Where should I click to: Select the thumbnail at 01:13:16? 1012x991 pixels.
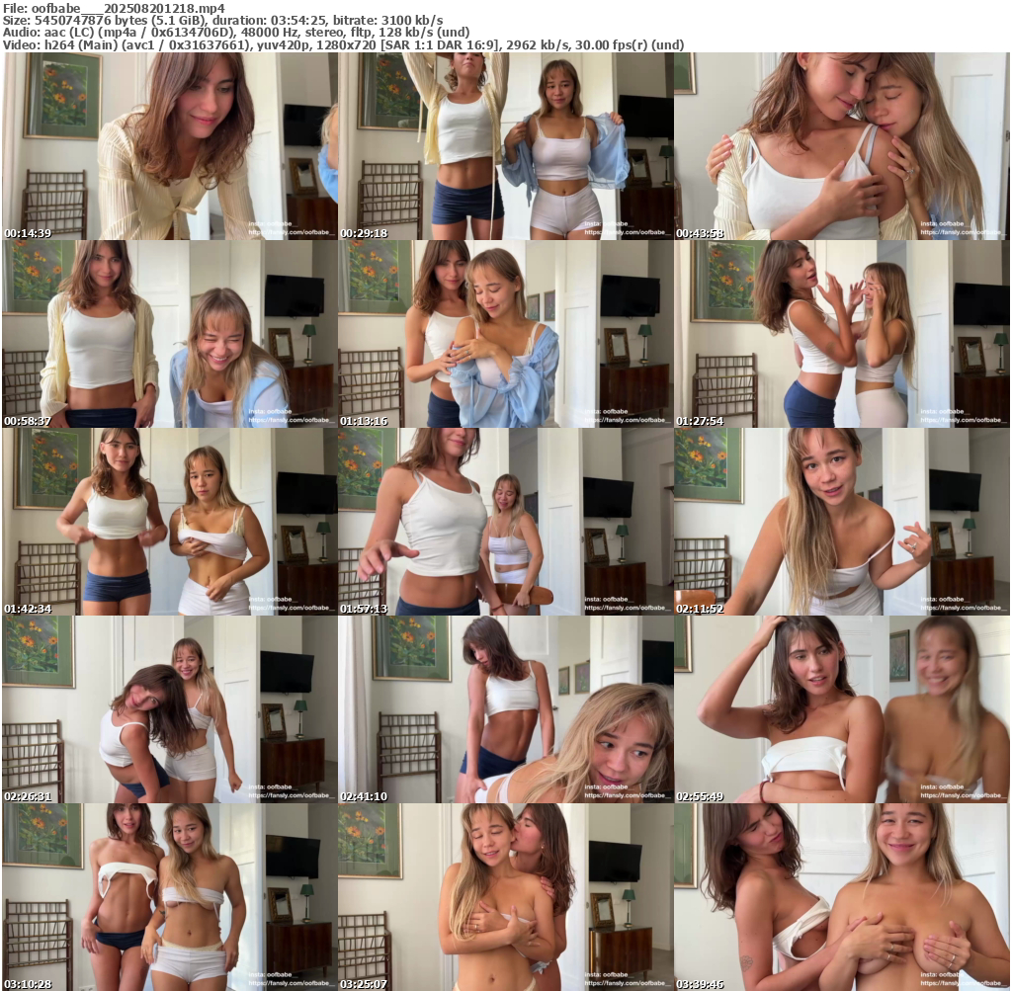click(505, 334)
